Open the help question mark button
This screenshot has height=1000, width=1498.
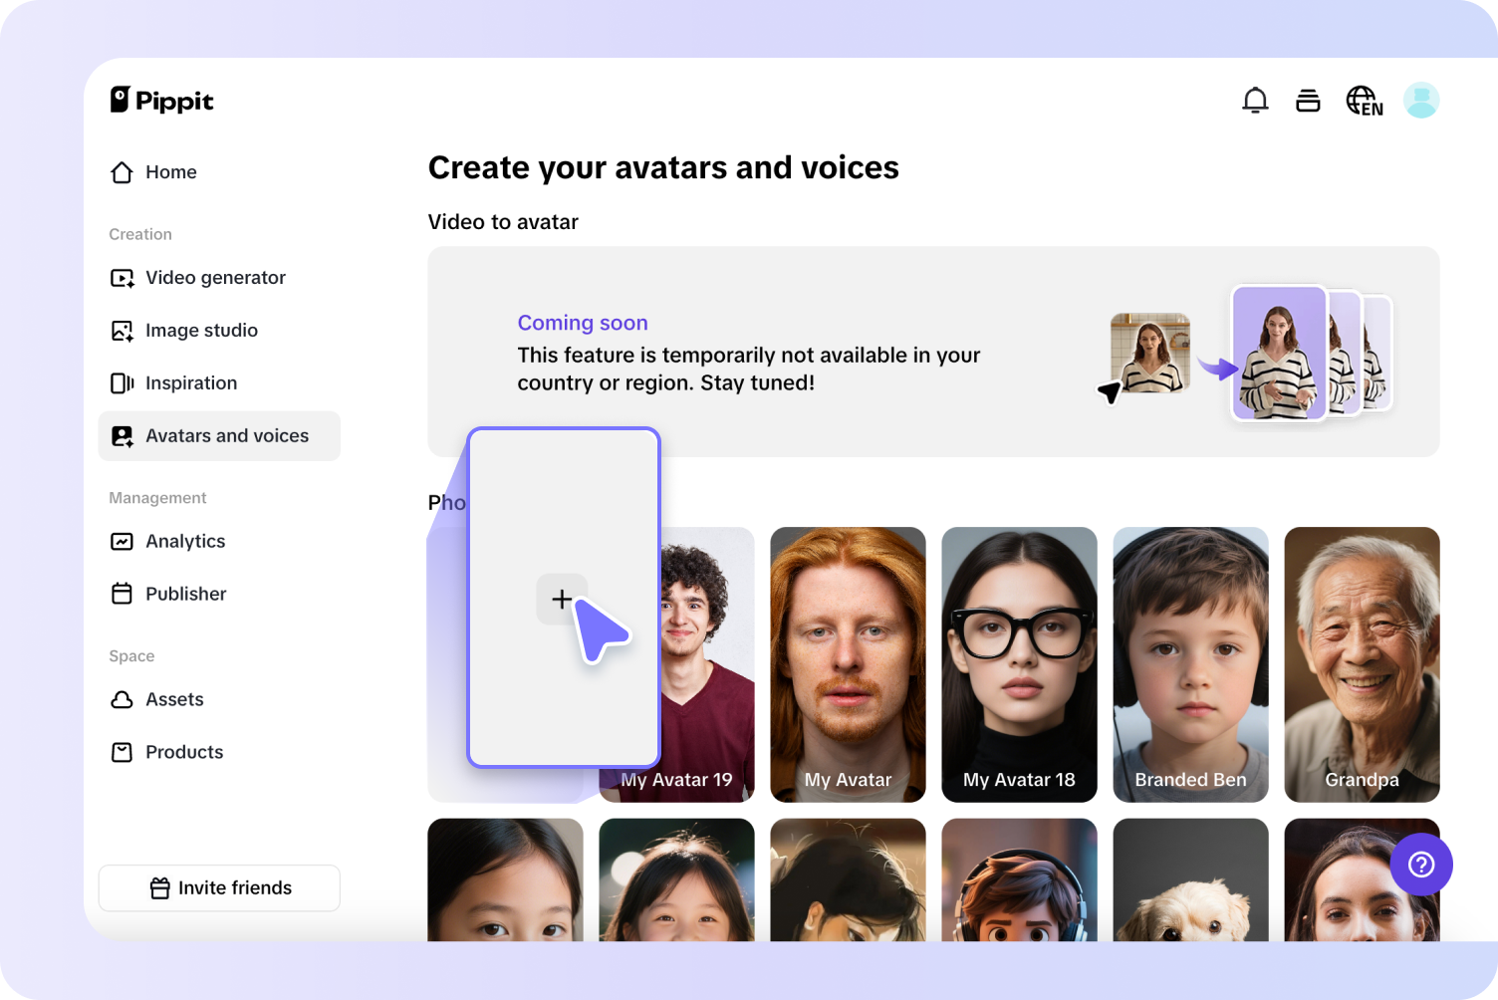click(1421, 865)
